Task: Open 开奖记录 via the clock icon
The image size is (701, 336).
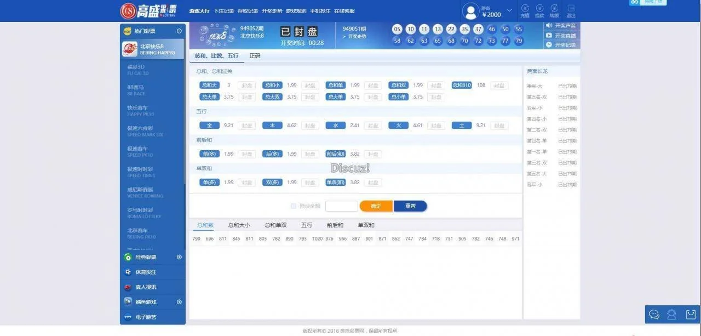Action: tap(549, 44)
